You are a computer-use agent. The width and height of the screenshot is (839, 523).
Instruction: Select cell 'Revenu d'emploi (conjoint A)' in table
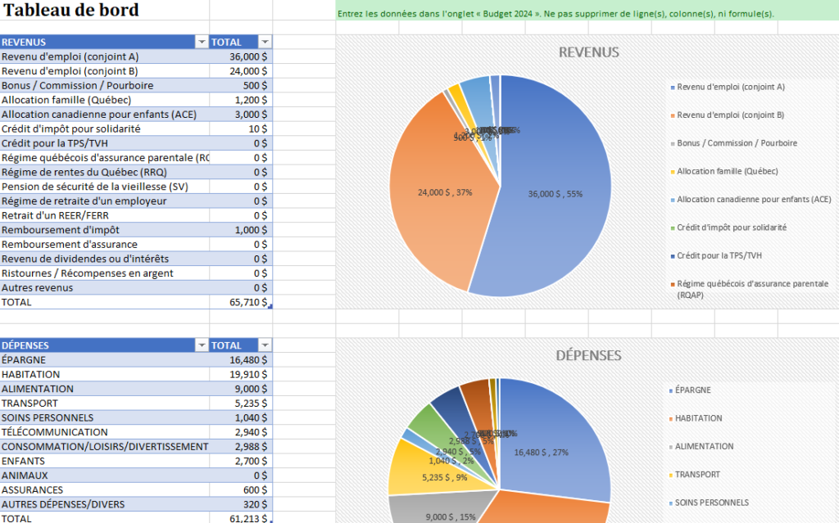click(105, 56)
